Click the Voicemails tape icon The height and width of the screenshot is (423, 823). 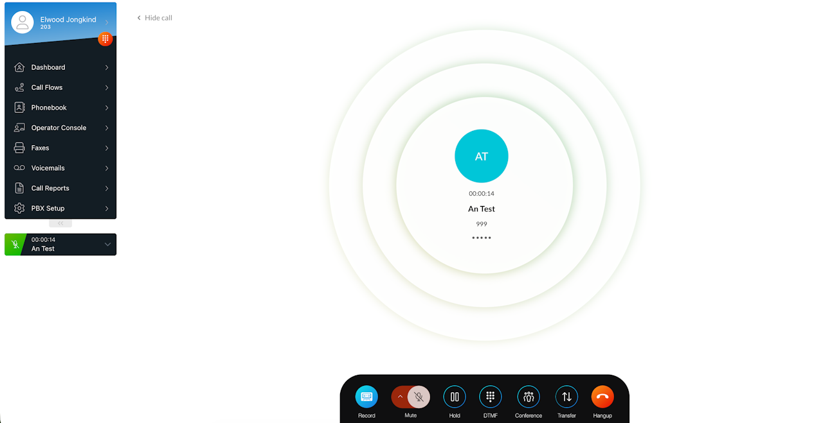(19, 168)
